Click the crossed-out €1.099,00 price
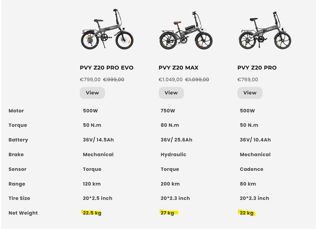Screen dimensions: 316x229 197,79
